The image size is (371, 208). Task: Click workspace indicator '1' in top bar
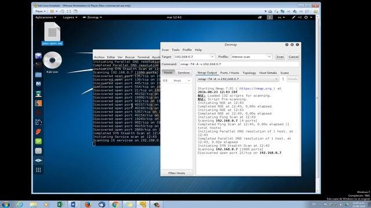click(270, 17)
